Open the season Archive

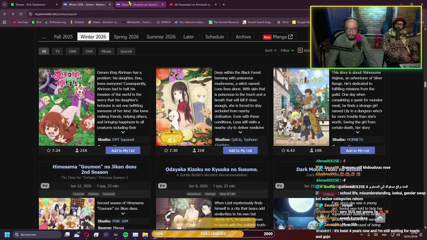pos(243,37)
